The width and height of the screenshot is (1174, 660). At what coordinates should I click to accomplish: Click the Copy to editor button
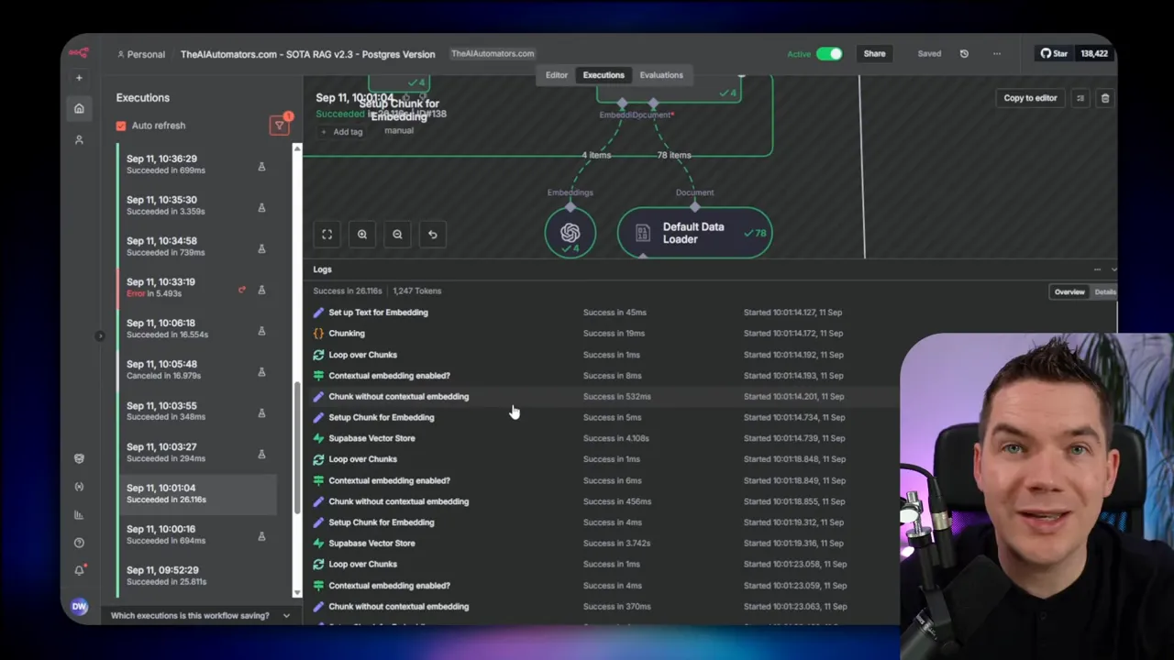coord(1030,98)
